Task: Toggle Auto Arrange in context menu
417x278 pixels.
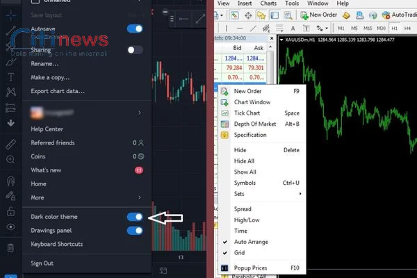Action: click(x=262, y=242)
